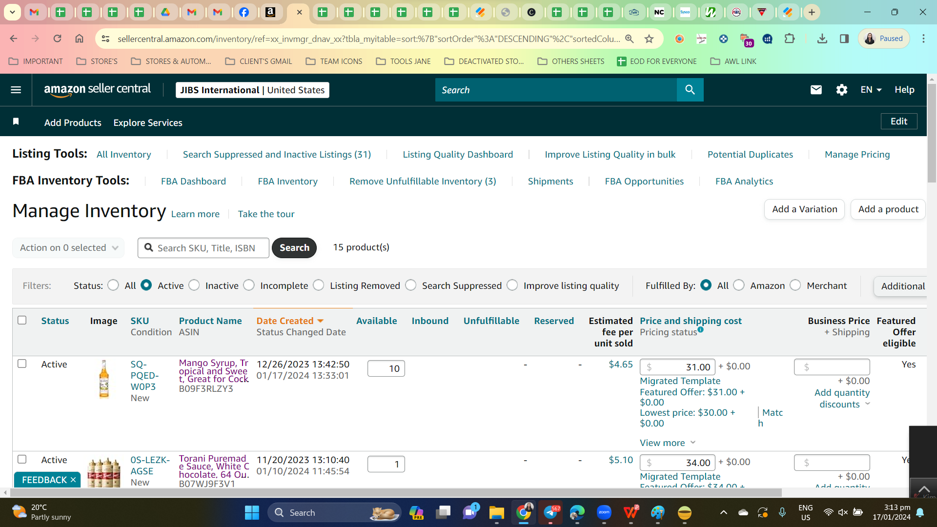Select the Inactive status filter
Viewport: 937px width, 527px height.
click(194, 285)
